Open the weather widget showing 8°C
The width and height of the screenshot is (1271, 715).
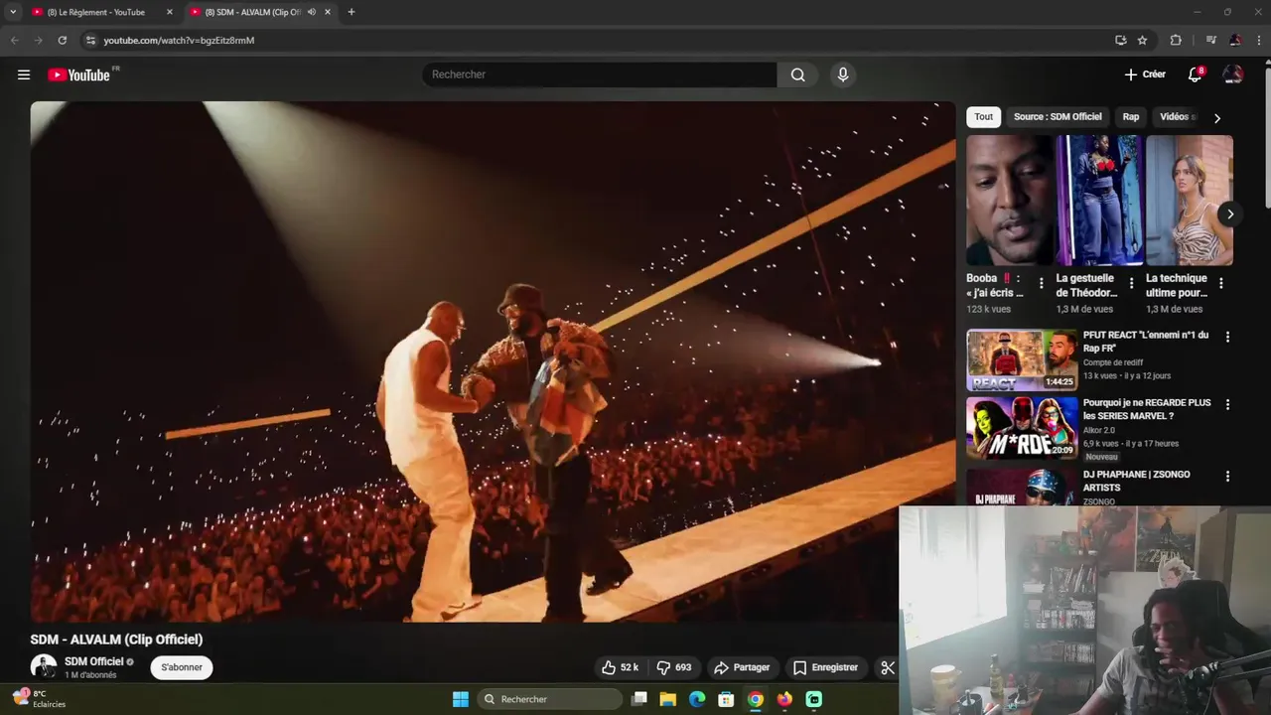[x=40, y=699]
